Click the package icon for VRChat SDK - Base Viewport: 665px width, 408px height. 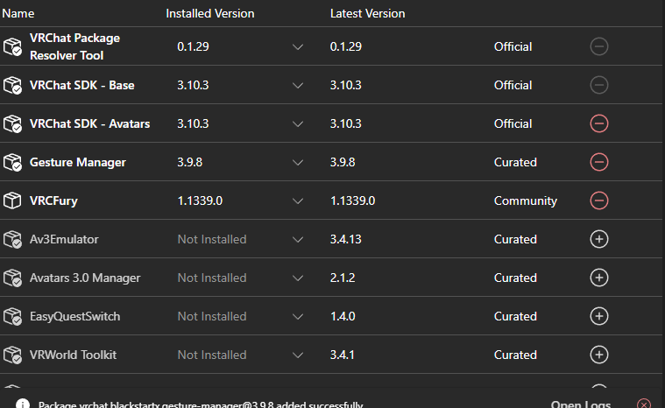12,85
